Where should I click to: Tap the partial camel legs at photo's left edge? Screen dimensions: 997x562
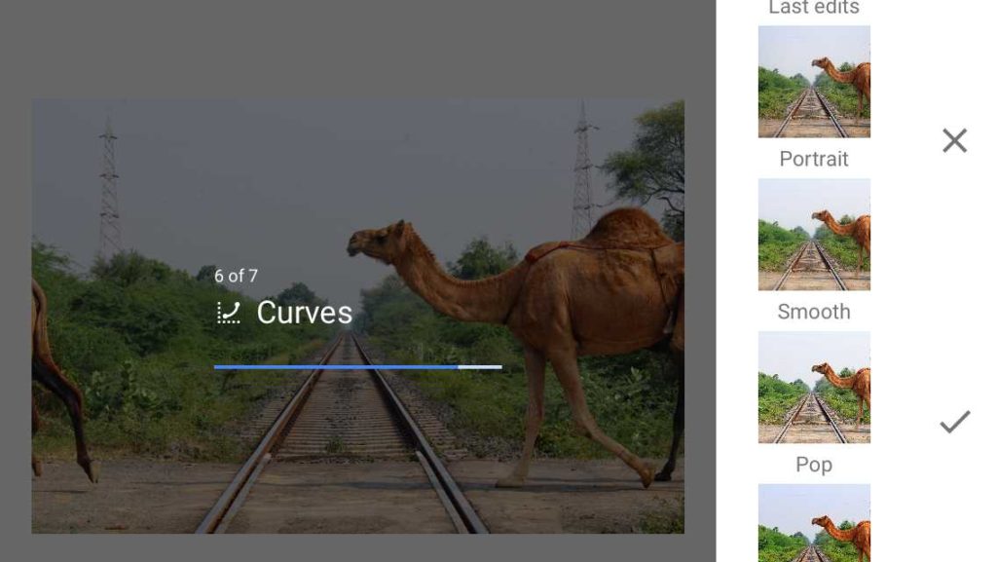(60, 382)
